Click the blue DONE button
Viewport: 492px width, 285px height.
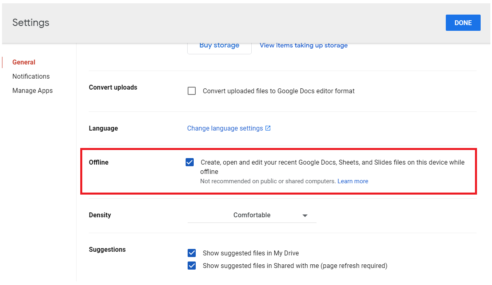(x=463, y=23)
